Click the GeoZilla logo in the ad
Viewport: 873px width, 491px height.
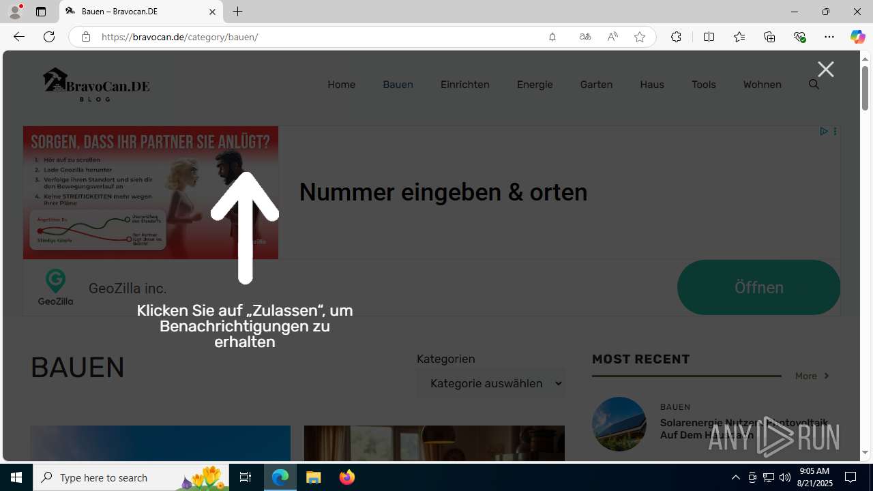coord(55,287)
